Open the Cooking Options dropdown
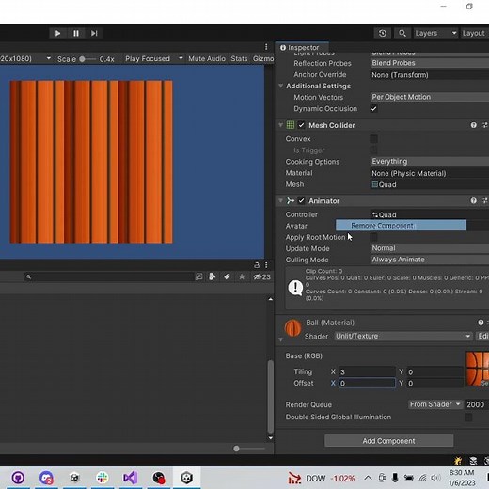The width and height of the screenshot is (489, 489). coord(430,162)
